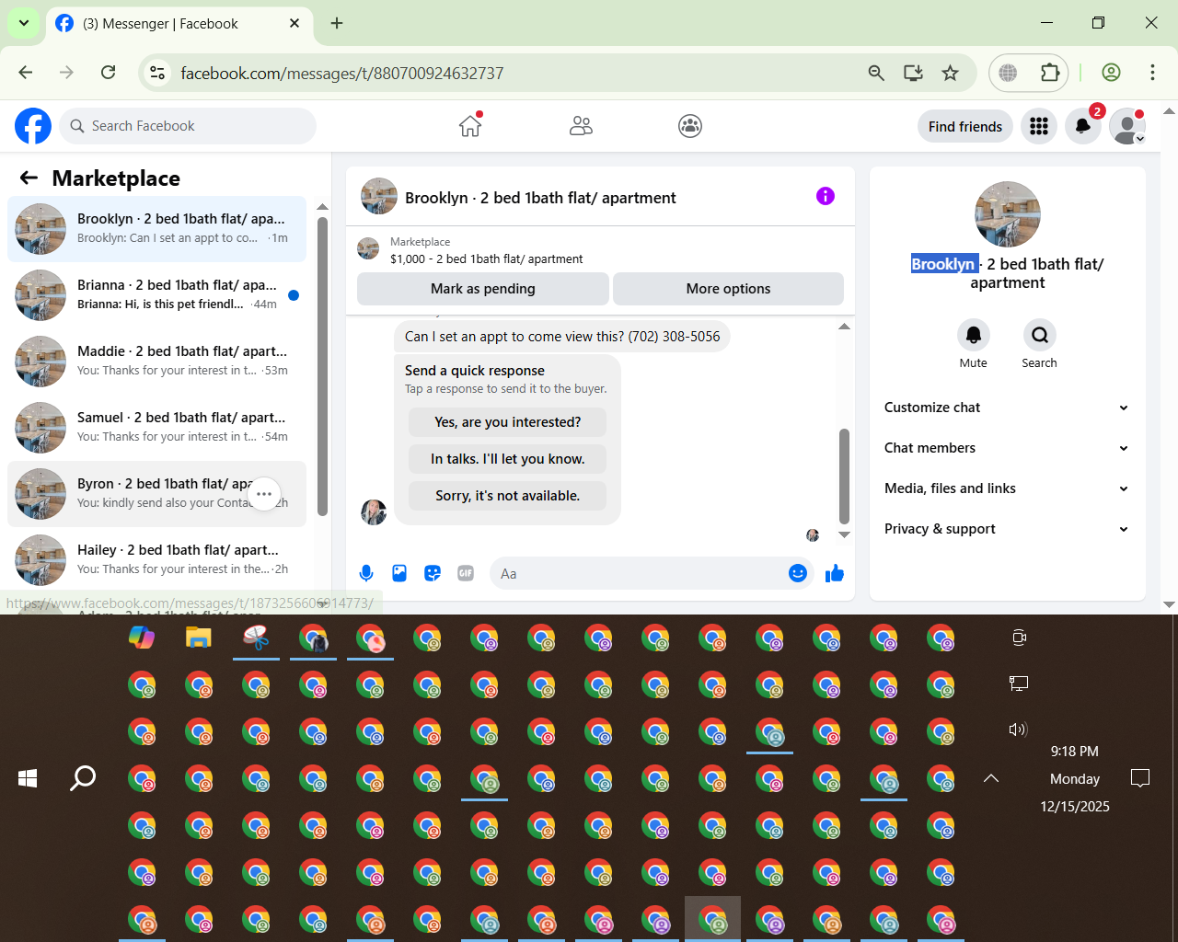The image size is (1178, 942).
Task: Open Chrome three-dot menu
Action: [x=1152, y=73]
